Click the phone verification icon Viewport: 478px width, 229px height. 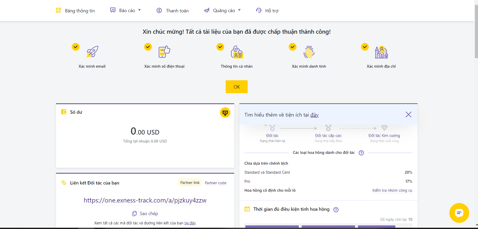click(x=164, y=52)
